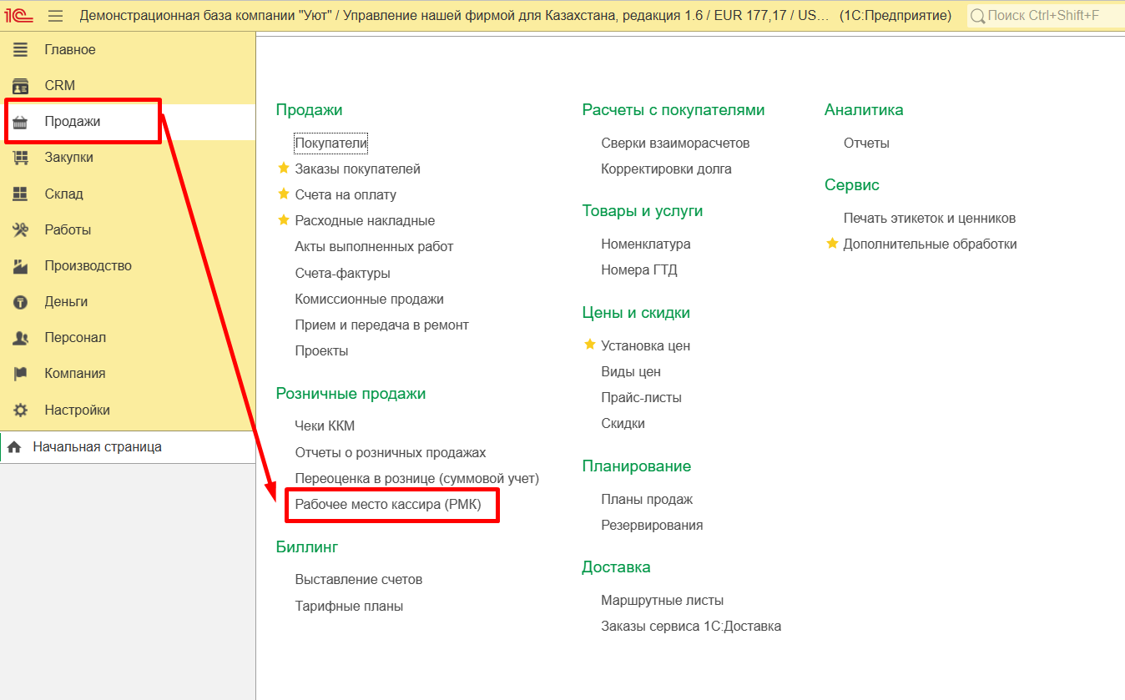The height and width of the screenshot is (700, 1125).
Task: Open the Скидки link
Action: point(623,424)
